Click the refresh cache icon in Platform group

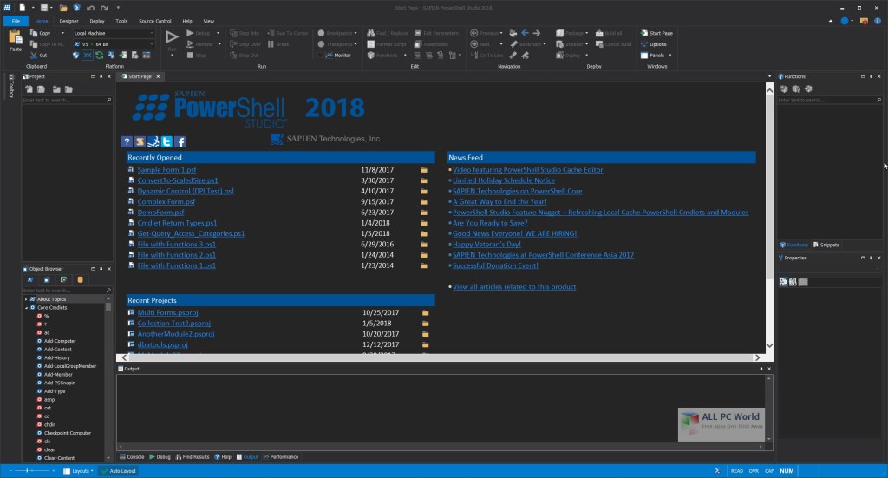tap(99, 55)
